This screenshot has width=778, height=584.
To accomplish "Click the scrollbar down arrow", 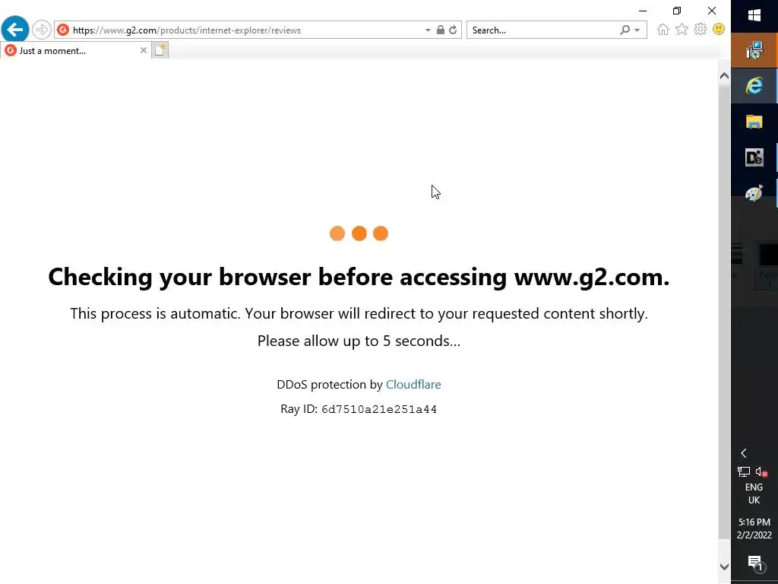I will [724, 566].
